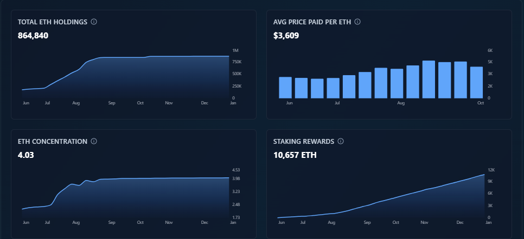524x239 pixels.
Task: Click the 864,840 holdings value
Action: click(34, 36)
